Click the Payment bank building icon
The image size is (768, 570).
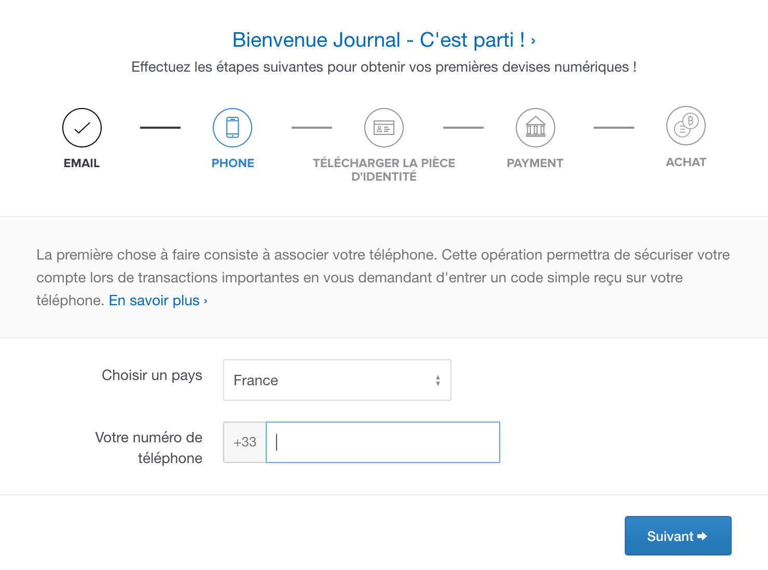(x=536, y=128)
